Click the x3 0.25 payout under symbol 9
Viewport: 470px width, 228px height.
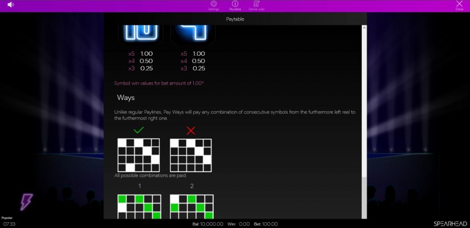pyautogui.click(x=193, y=68)
